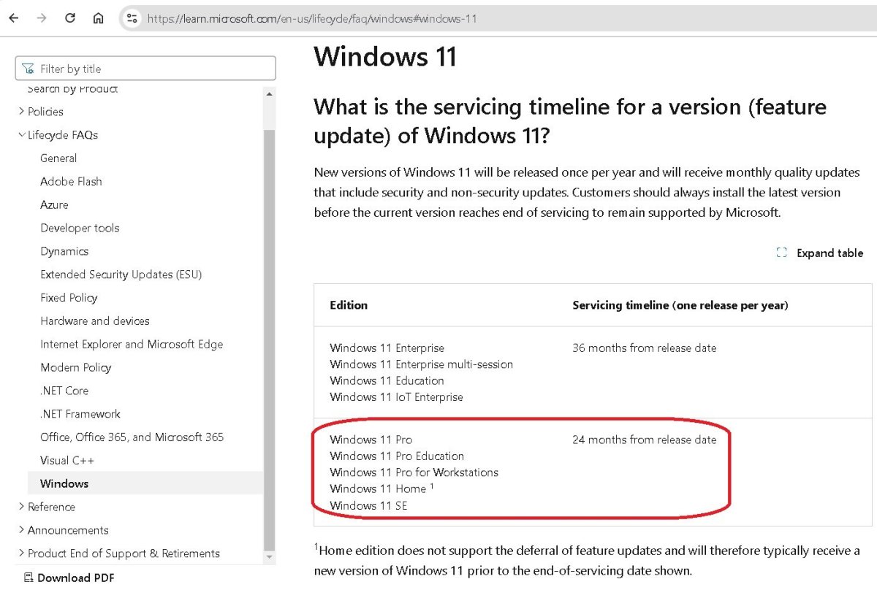Click the Windows 11 Education text
The width and height of the screenshot is (877, 590).
coord(387,380)
